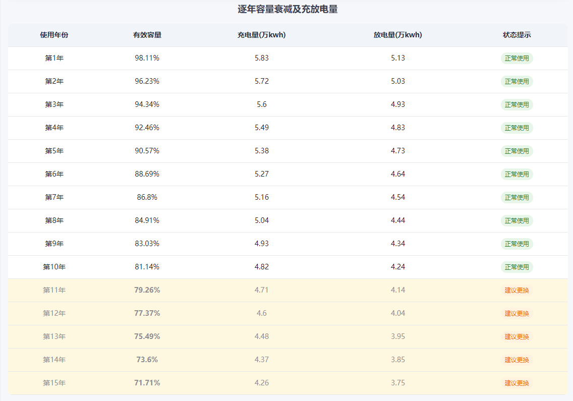The image size is (573, 401).
Task: Select the 放电量(万kwh) column header
Action: tap(397, 35)
